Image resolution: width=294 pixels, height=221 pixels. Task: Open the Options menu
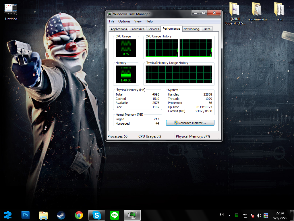(124, 21)
